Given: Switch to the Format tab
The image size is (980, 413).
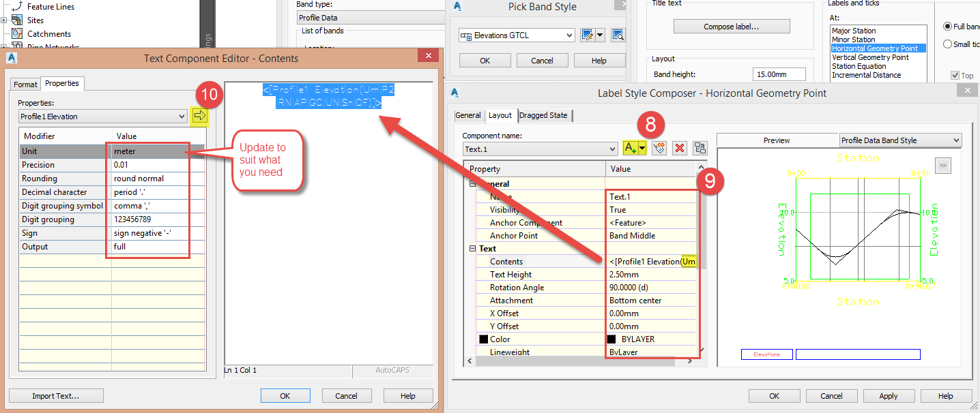Looking at the screenshot, I should 26,85.
